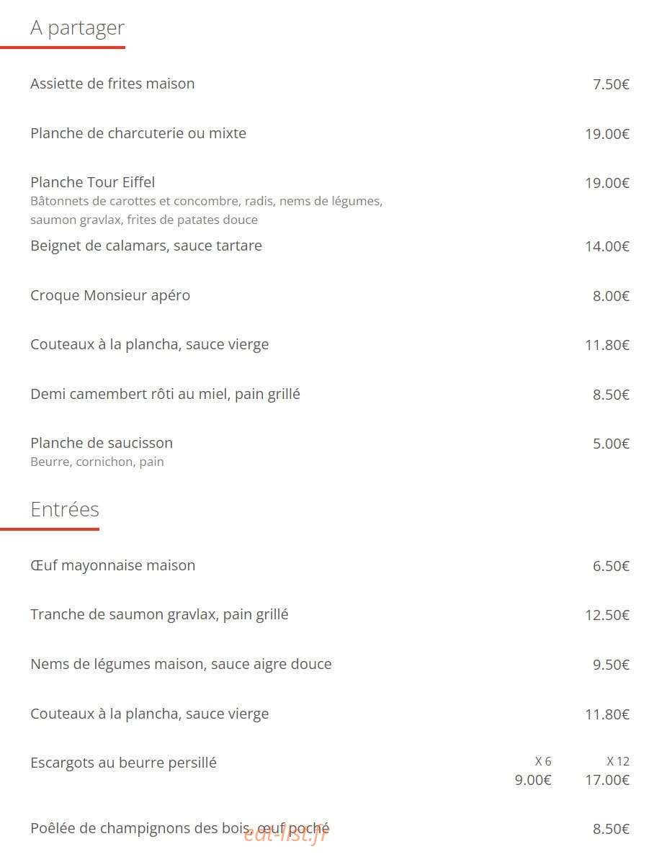Click the Tour Eiffel plank description text

pyautogui.click(x=206, y=210)
